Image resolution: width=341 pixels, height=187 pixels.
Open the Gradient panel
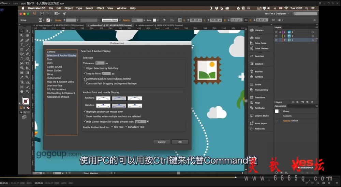[x=257, y=64]
